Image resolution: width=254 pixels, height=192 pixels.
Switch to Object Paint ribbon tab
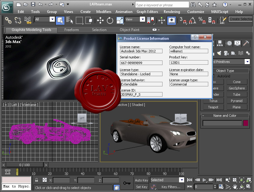click(x=130, y=30)
